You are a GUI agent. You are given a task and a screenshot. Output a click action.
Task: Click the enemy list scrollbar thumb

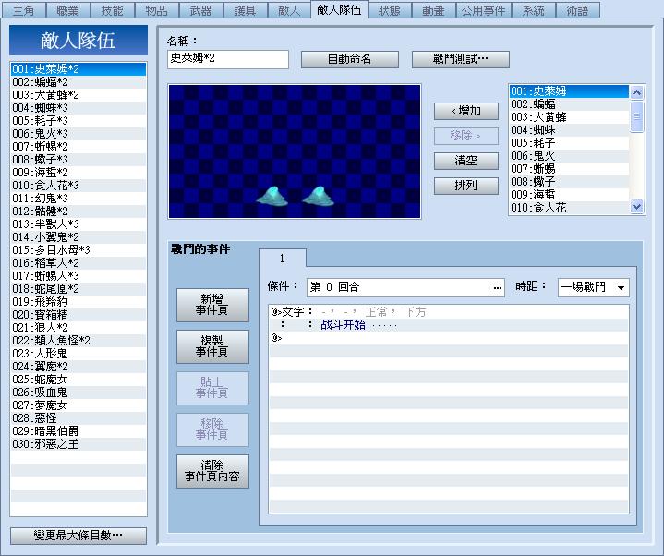tap(636, 116)
